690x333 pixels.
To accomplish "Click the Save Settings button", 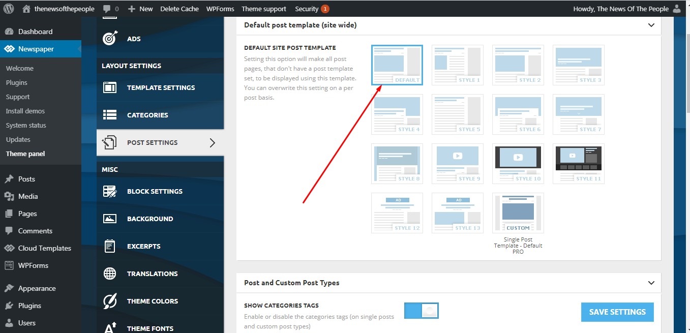I will (617, 312).
